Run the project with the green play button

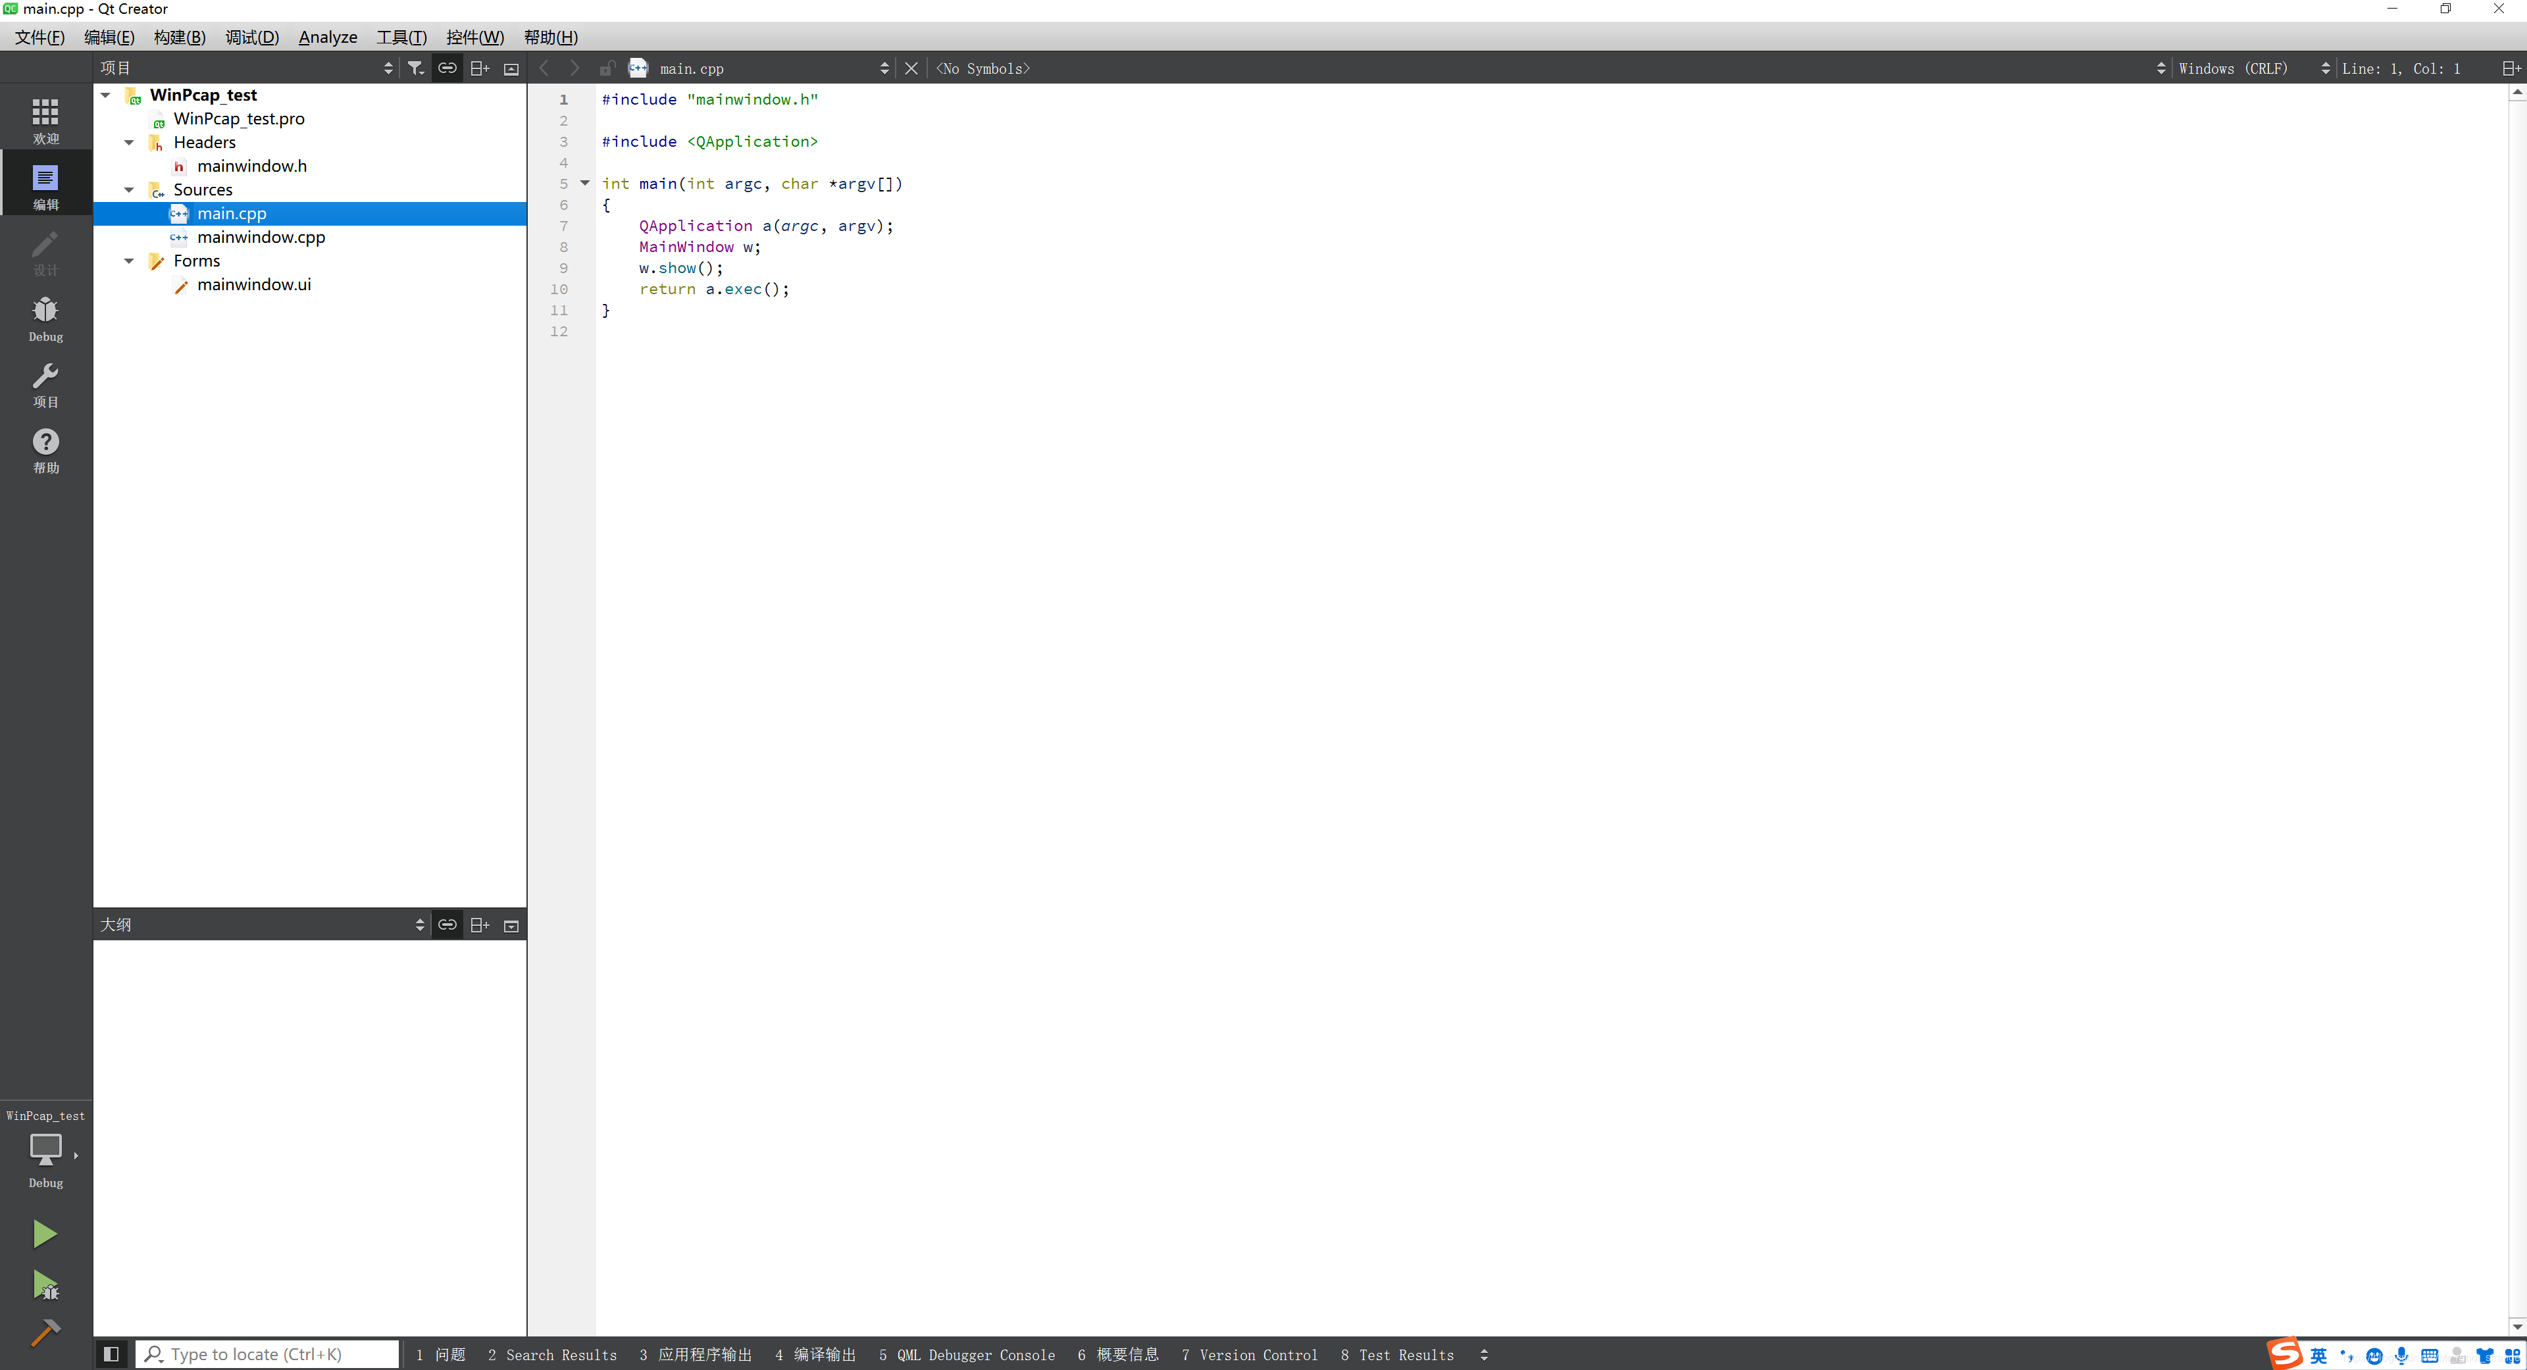pos(45,1232)
